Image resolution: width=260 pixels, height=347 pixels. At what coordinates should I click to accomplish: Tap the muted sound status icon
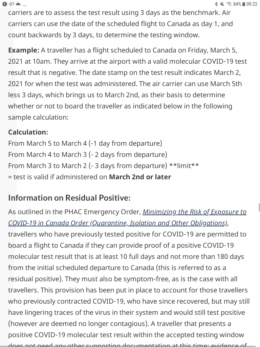click(222, 4)
